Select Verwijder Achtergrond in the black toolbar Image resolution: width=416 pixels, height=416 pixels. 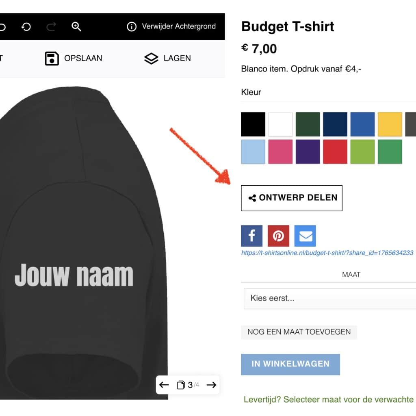tap(179, 26)
